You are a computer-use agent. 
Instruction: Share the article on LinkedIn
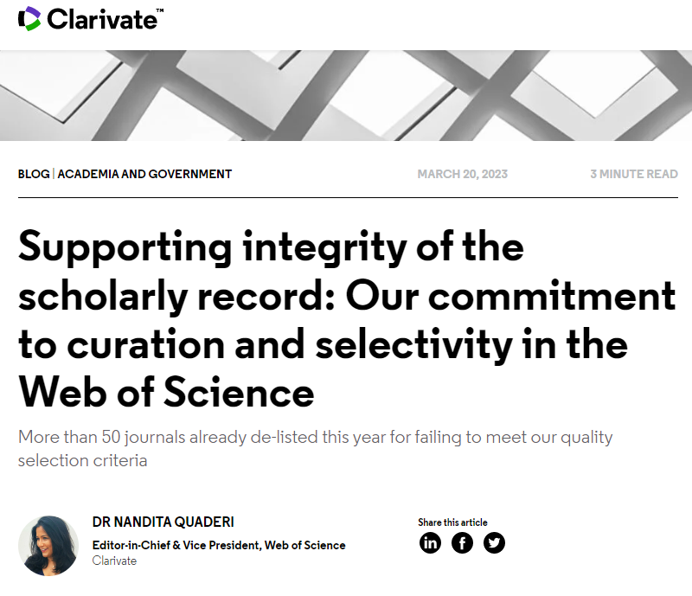click(430, 542)
